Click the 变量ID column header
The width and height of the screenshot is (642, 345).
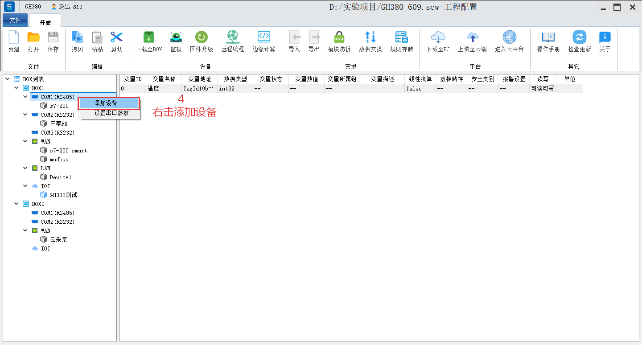(x=133, y=79)
